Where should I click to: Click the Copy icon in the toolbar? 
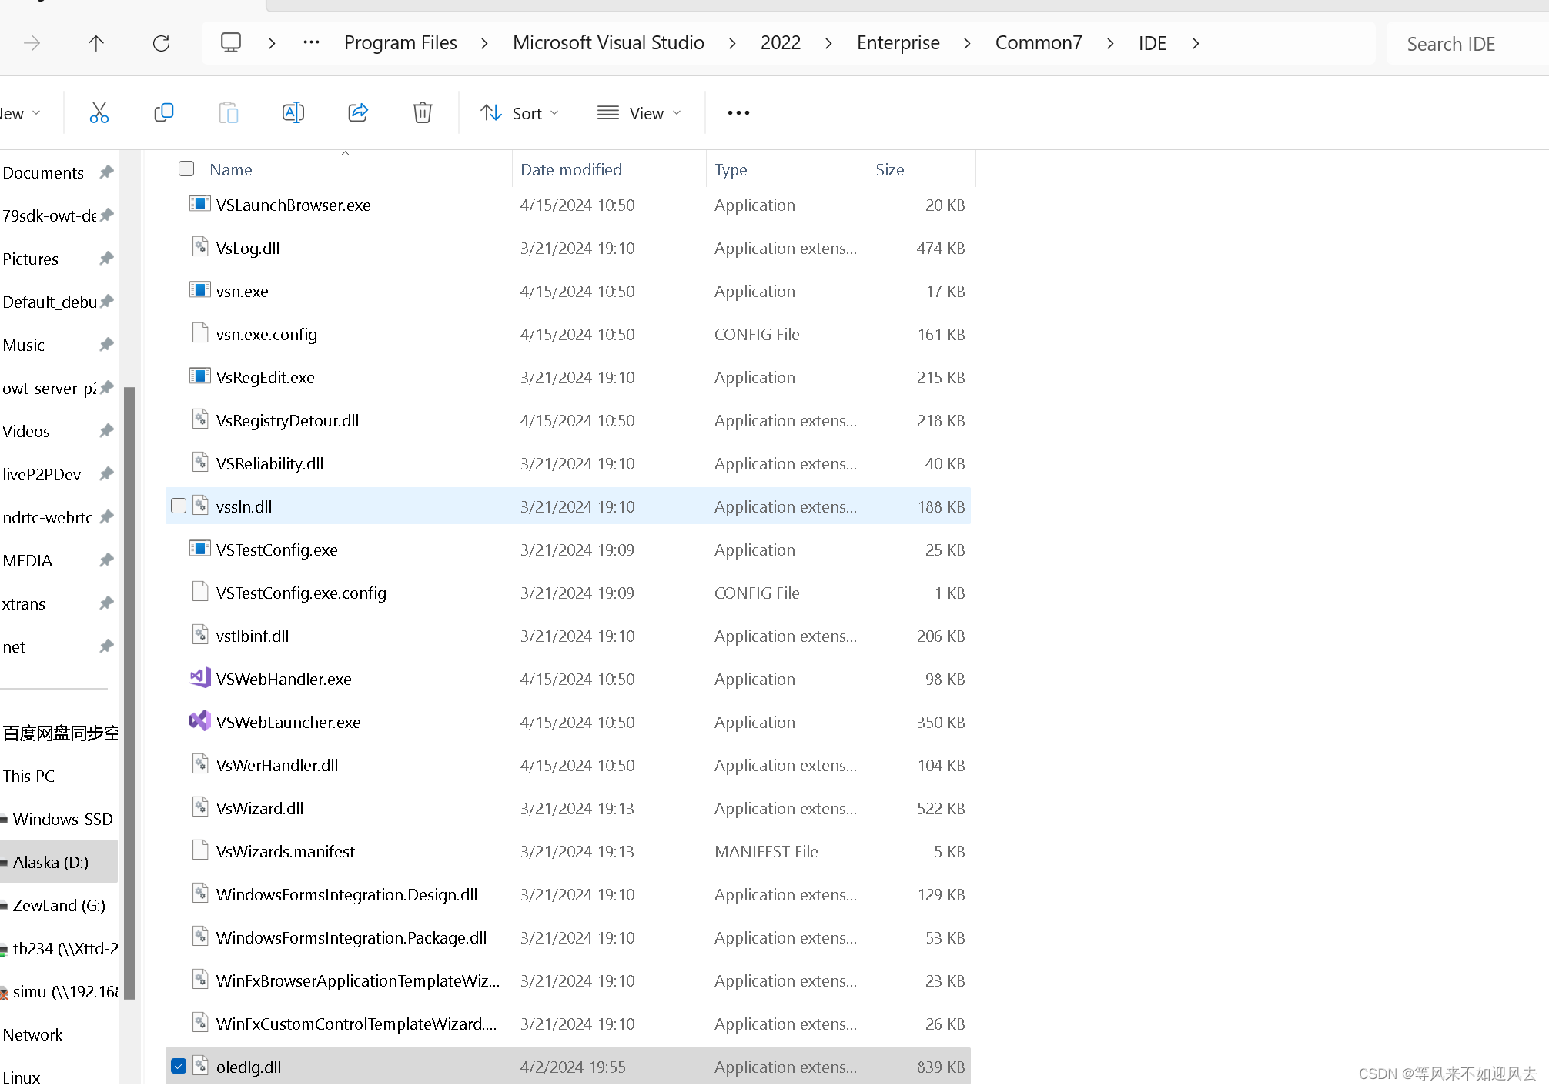(164, 112)
